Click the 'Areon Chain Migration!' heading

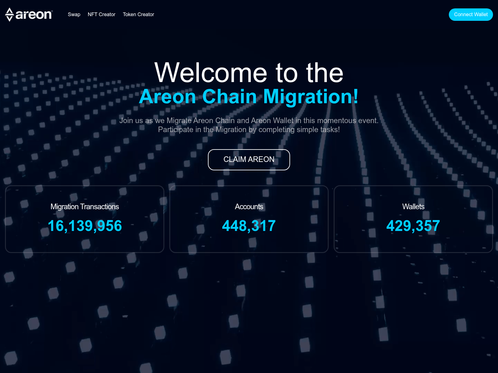coord(249,97)
